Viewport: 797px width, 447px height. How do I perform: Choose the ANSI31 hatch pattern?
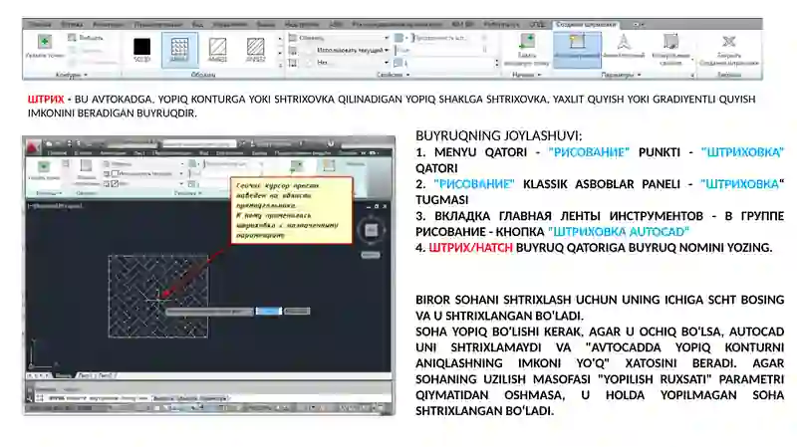click(217, 49)
